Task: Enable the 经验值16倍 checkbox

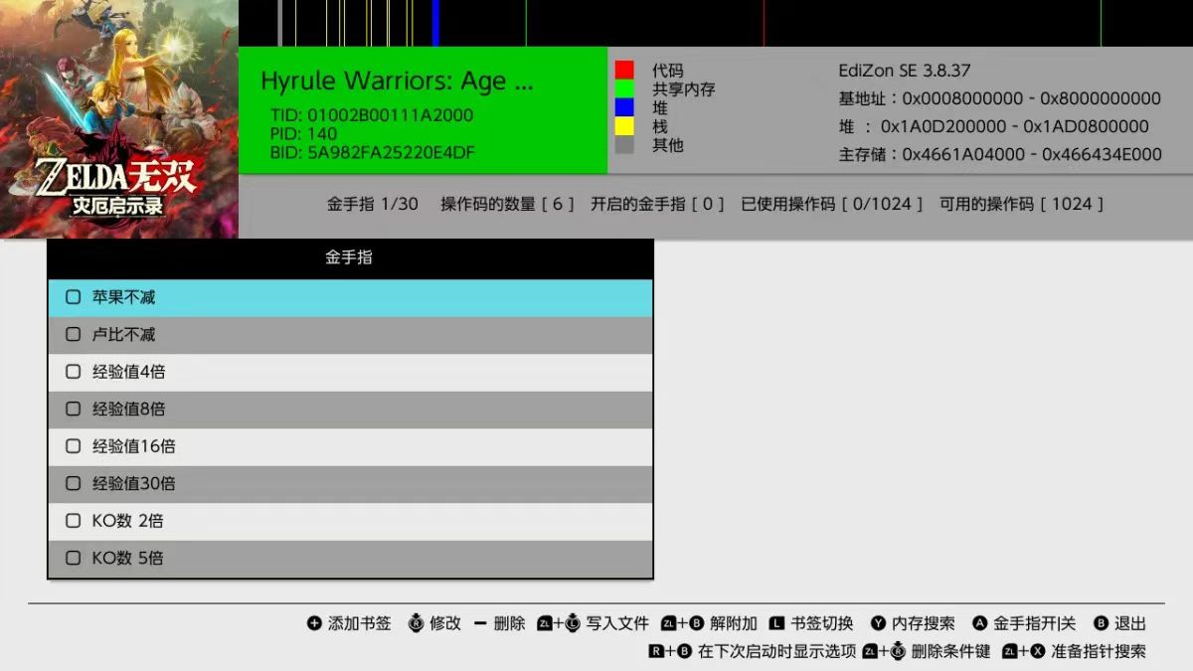Action: tap(73, 446)
